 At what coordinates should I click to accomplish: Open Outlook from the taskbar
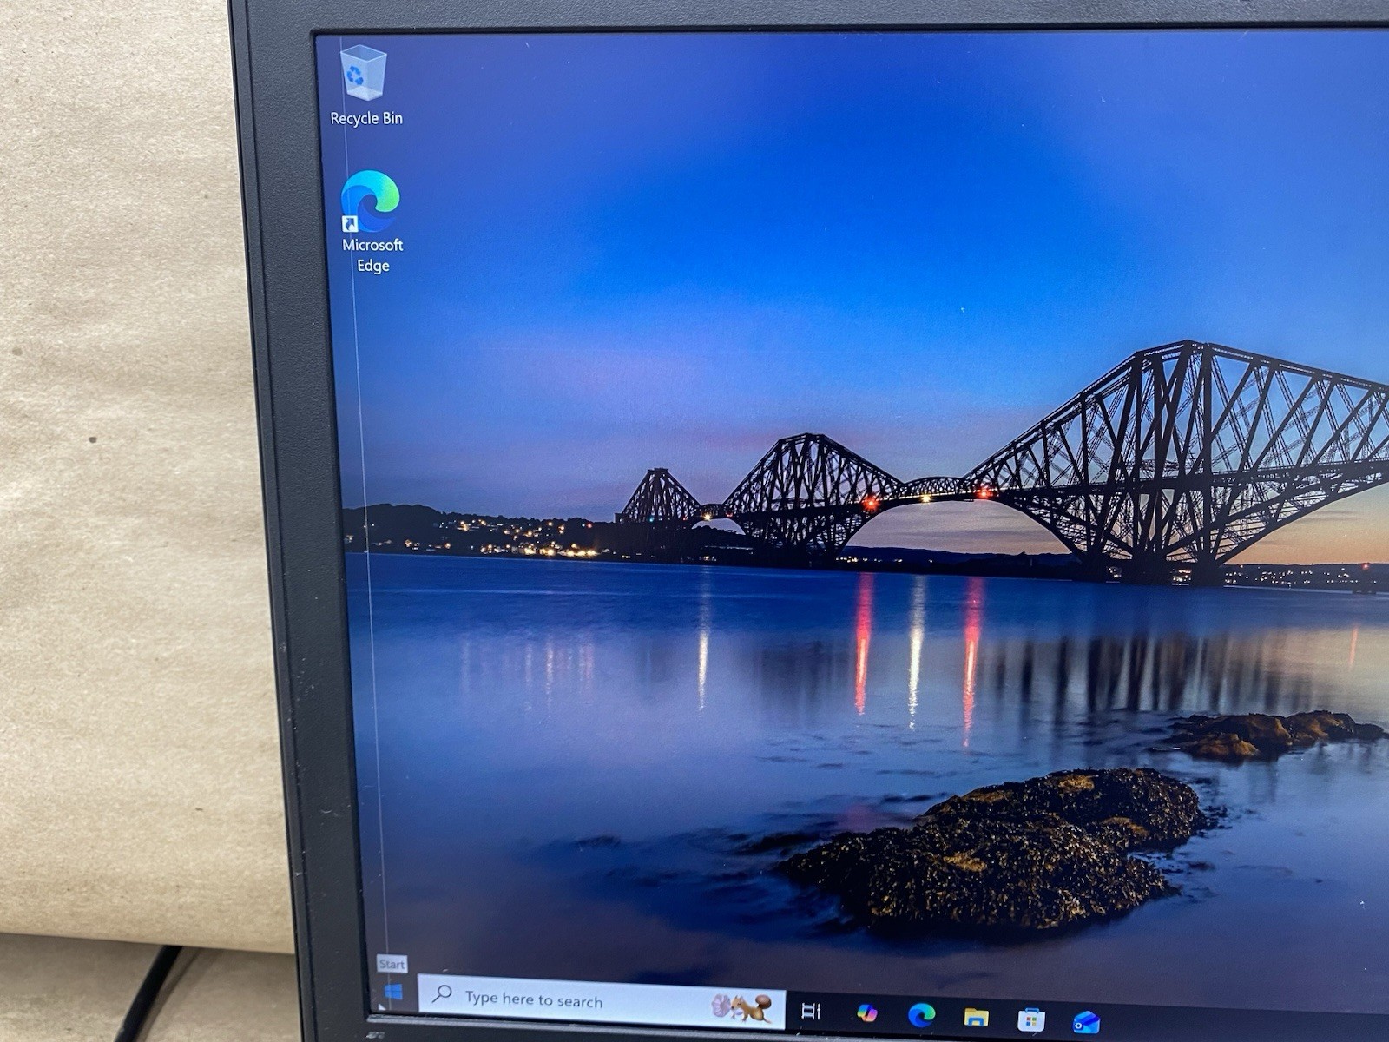click(x=1086, y=1022)
